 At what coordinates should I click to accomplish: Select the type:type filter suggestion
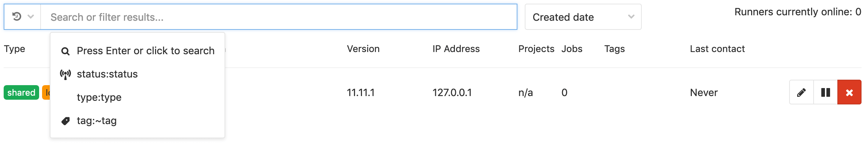click(x=137, y=97)
